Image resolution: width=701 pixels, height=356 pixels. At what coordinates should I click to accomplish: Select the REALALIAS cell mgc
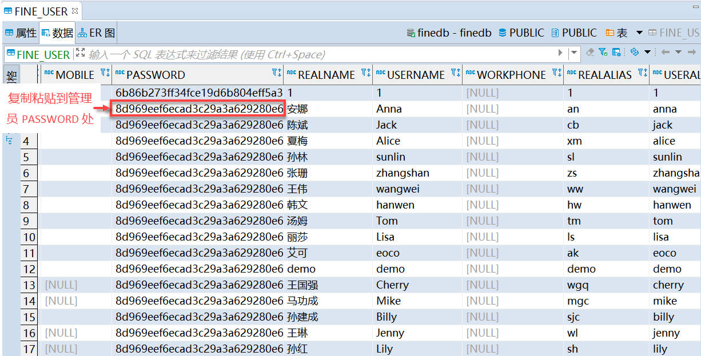tap(607, 301)
